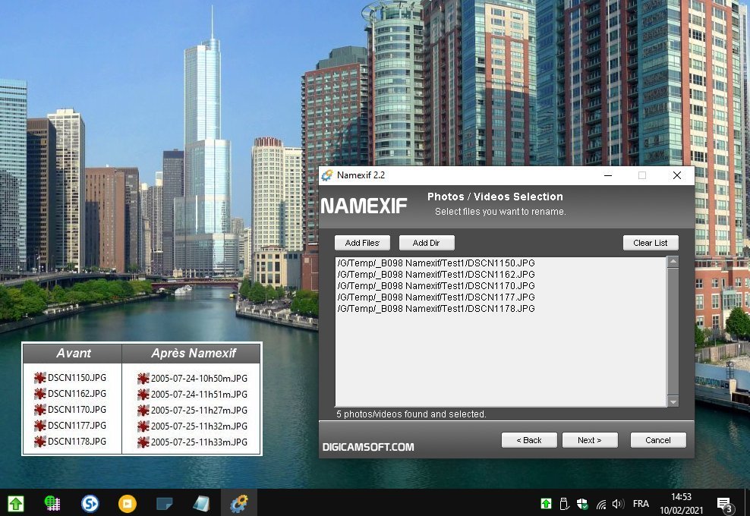Open the green globe grid taskbar app
The width and height of the screenshot is (750, 516).
coord(52,503)
